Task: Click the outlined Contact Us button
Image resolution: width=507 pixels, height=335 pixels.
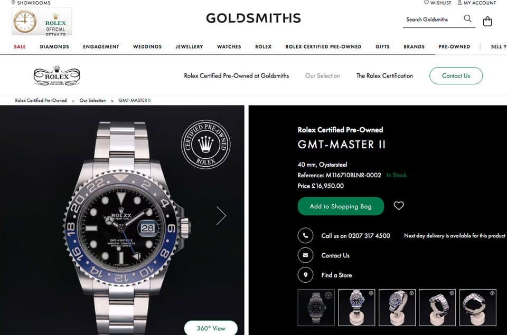Action: 456,75
